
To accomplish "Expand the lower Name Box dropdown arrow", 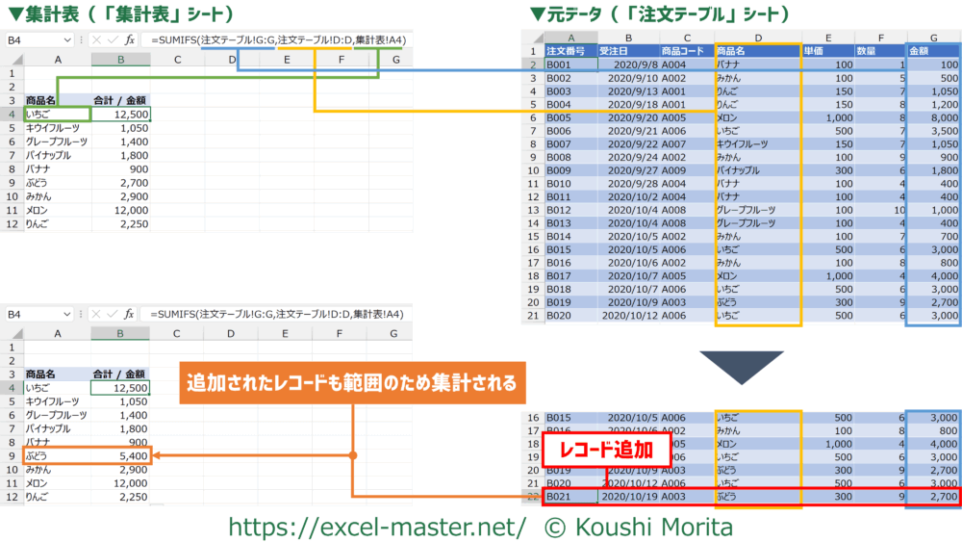I will (65, 314).
